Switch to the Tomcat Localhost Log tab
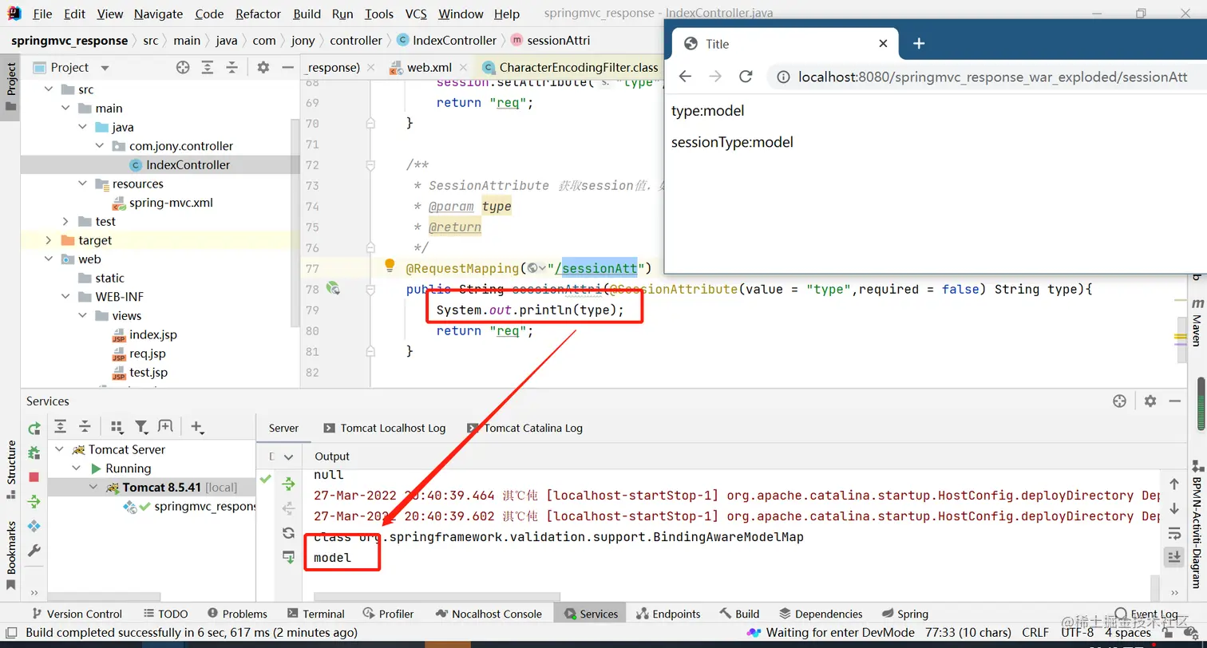Image resolution: width=1207 pixels, height=648 pixels. pos(384,429)
